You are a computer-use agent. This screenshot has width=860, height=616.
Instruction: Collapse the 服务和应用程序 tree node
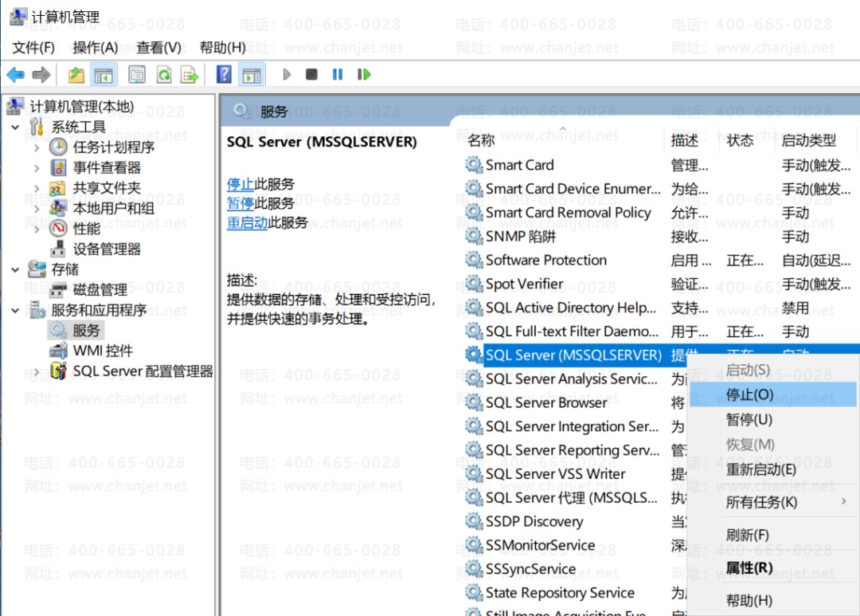tap(15, 310)
